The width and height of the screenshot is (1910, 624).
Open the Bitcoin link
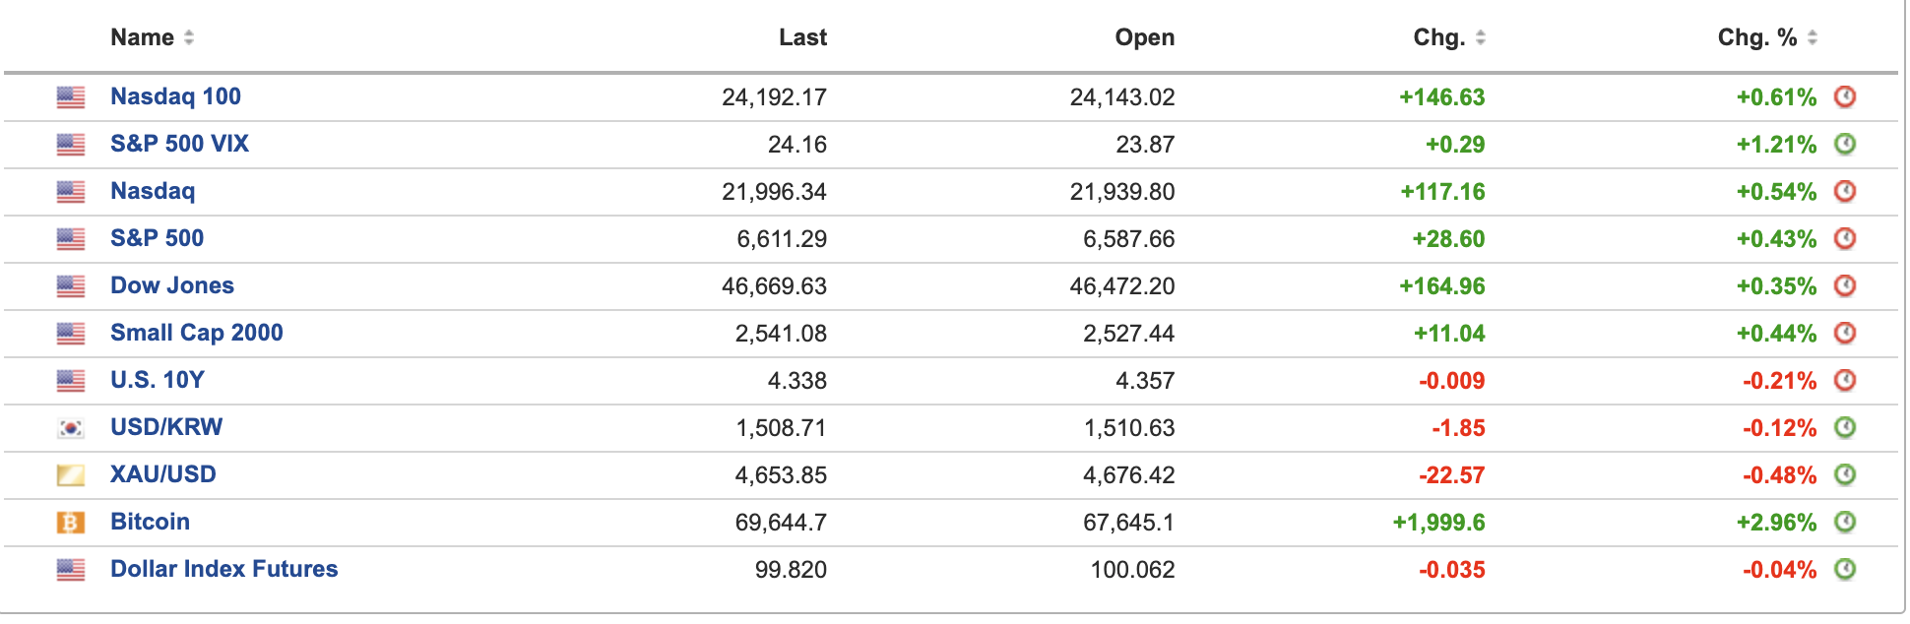pyautogui.click(x=150, y=522)
